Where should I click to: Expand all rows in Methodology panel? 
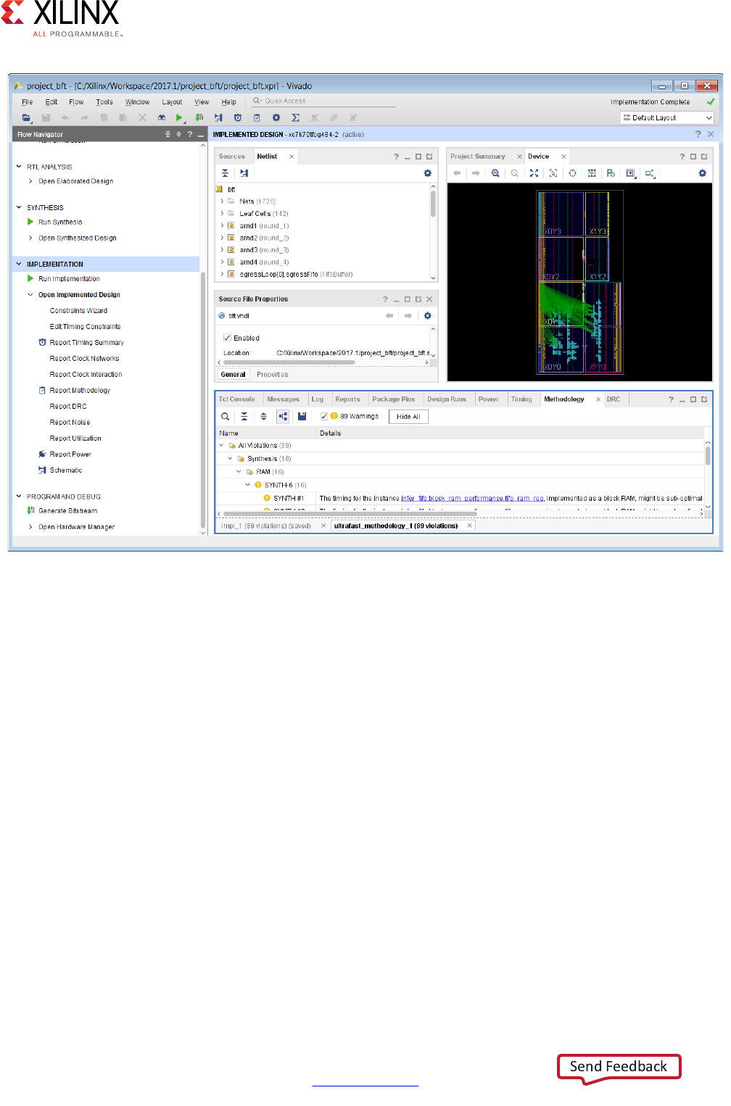tap(263, 417)
